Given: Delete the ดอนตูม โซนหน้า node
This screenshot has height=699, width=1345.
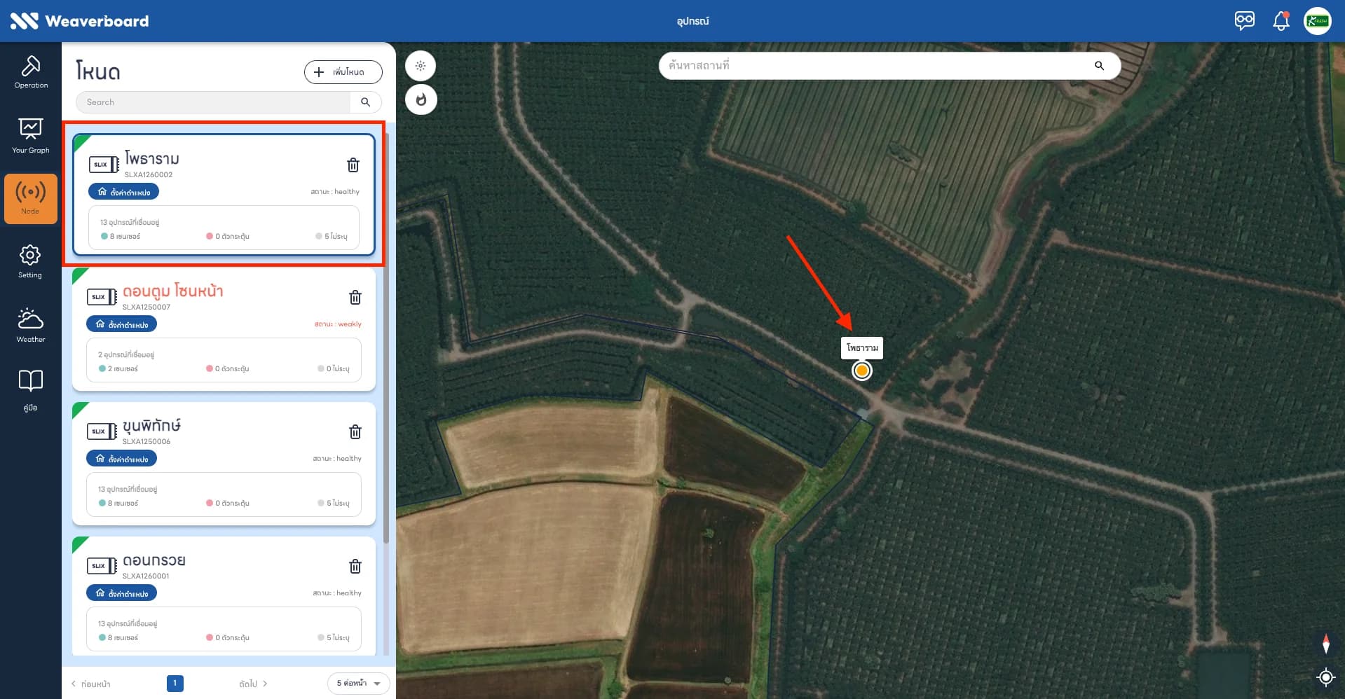Looking at the screenshot, I should click(x=355, y=298).
